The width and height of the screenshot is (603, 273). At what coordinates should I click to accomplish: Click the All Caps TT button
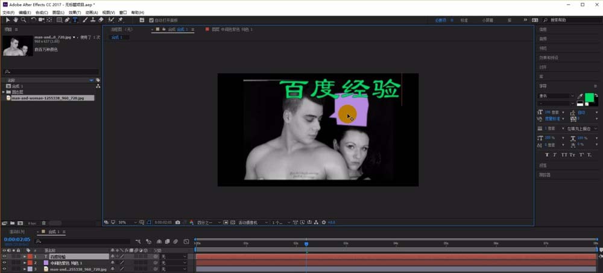(564, 155)
